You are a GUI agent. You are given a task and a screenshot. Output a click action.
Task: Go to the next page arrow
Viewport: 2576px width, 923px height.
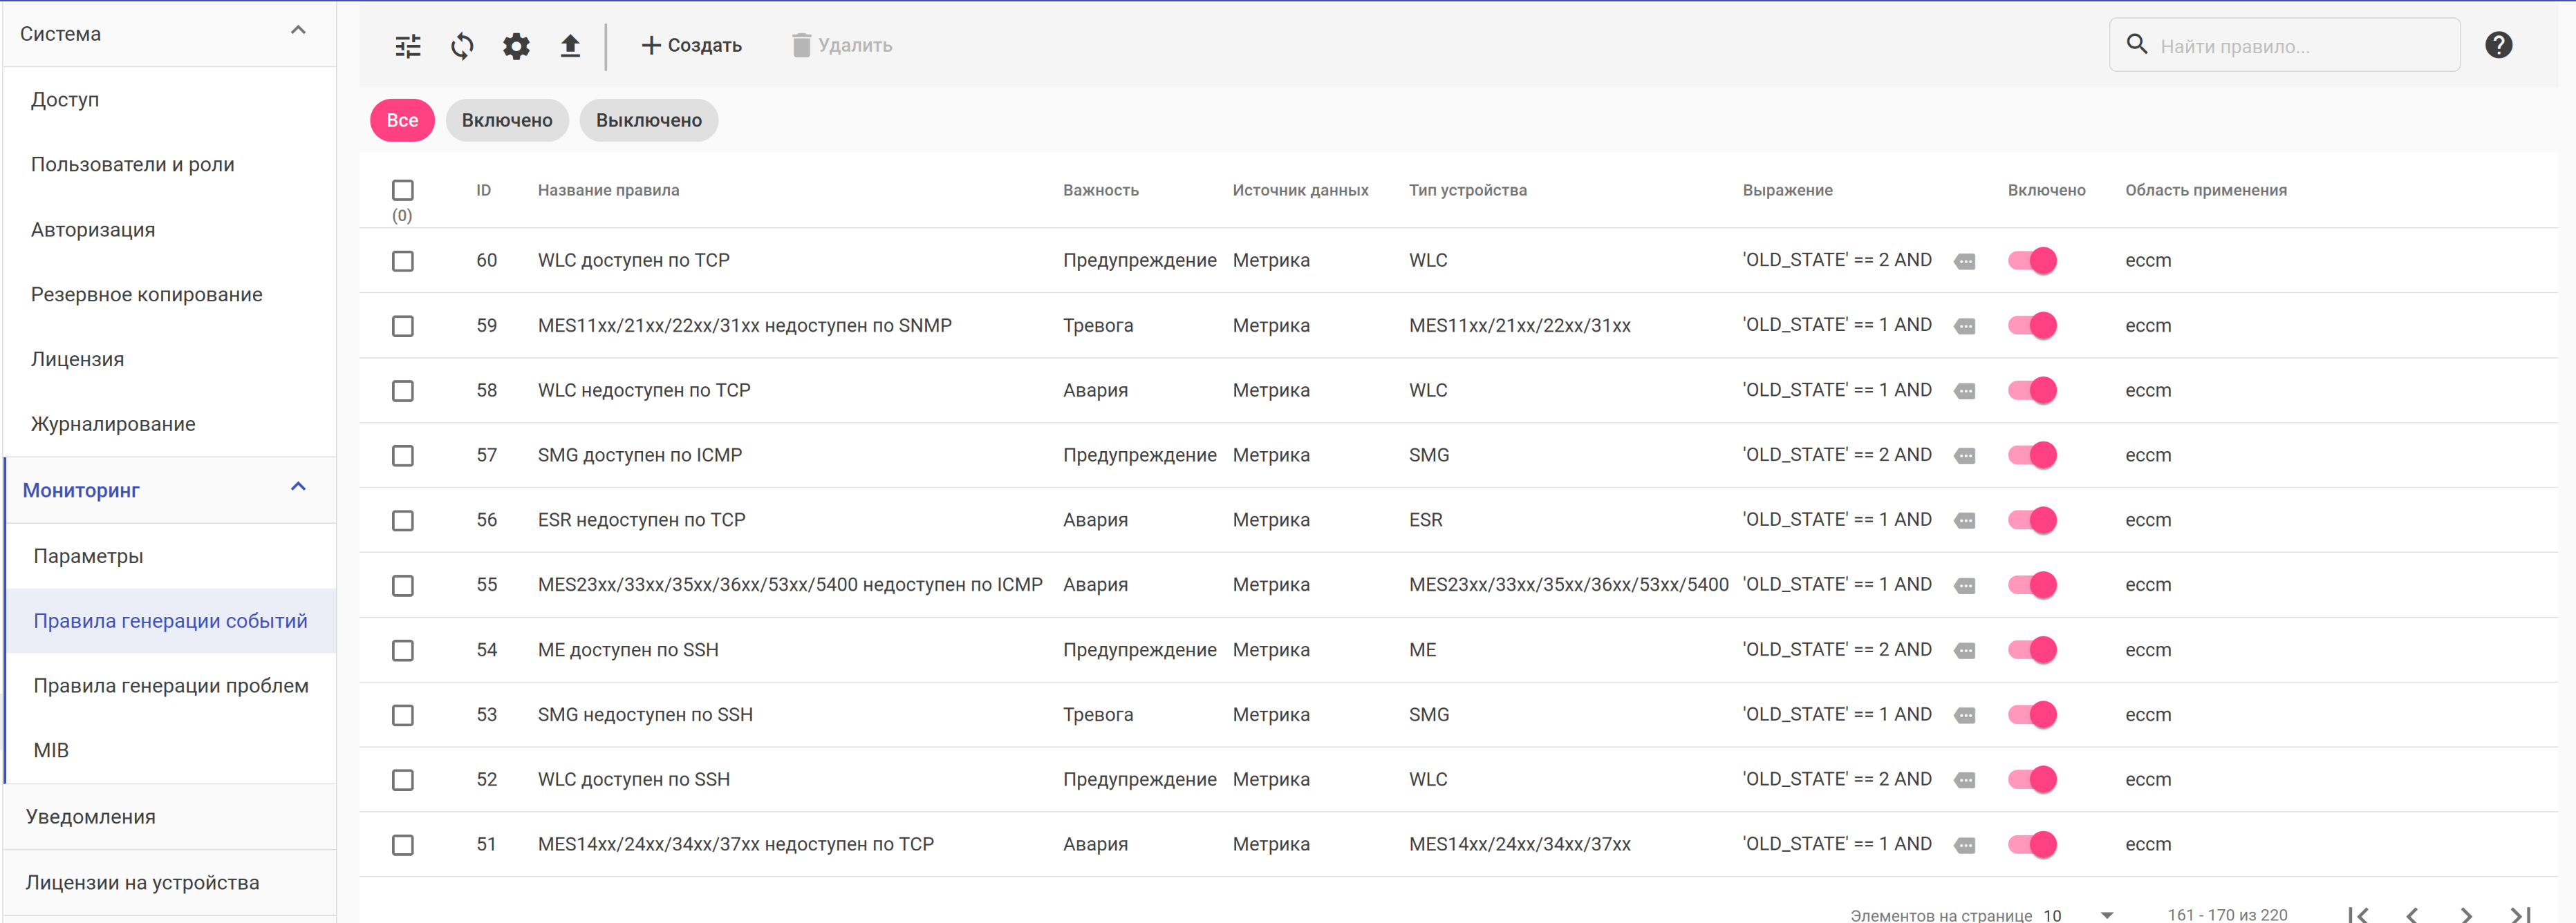[x=2466, y=913]
